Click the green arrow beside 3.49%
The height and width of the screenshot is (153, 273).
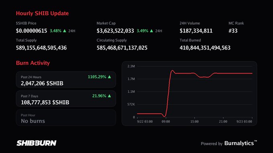151,31
